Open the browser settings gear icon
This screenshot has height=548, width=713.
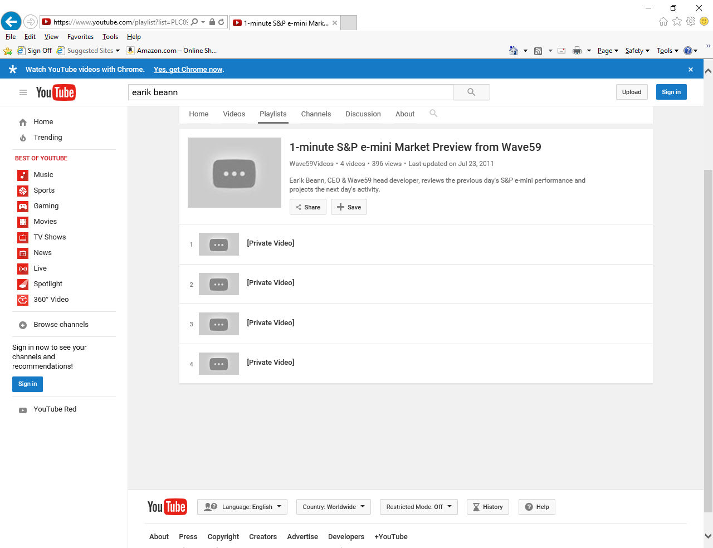pyautogui.click(x=691, y=22)
